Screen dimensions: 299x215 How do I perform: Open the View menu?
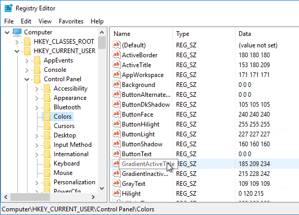click(x=45, y=21)
